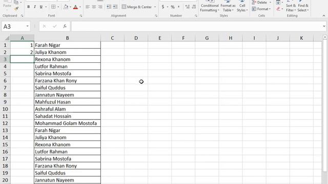Expand the formula bar
This screenshot has width=328, height=184.
[324, 26]
